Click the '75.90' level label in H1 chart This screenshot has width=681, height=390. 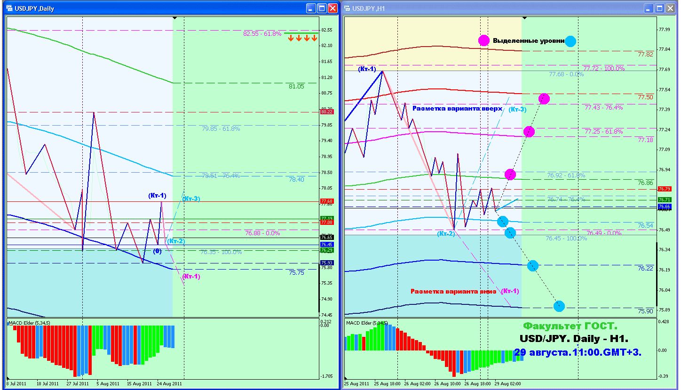click(x=645, y=311)
